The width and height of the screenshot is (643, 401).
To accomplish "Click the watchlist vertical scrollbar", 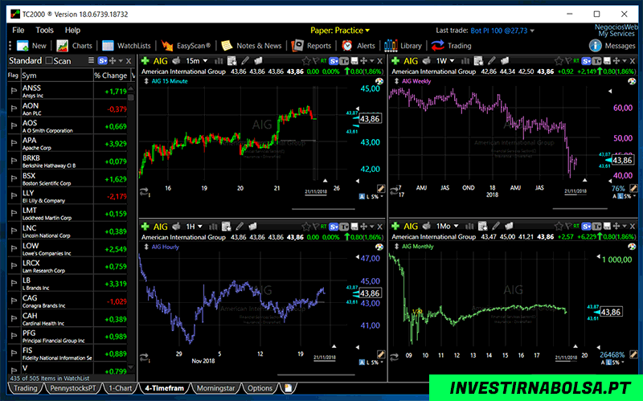I will pos(131,227).
